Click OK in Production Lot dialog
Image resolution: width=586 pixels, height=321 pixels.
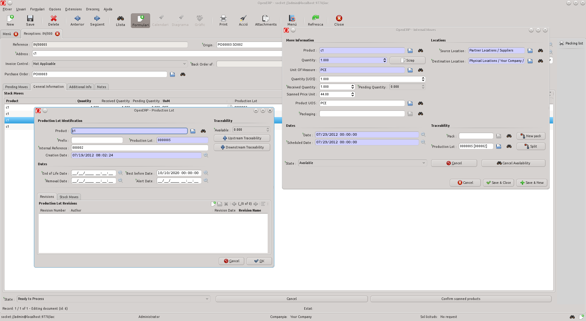pos(259,261)
